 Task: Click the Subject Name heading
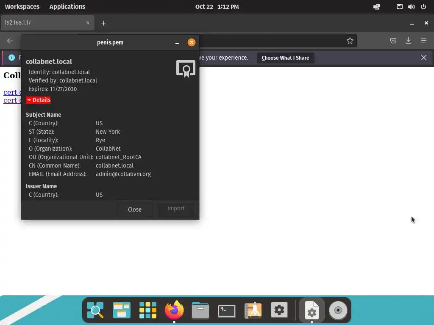[44, 115]
